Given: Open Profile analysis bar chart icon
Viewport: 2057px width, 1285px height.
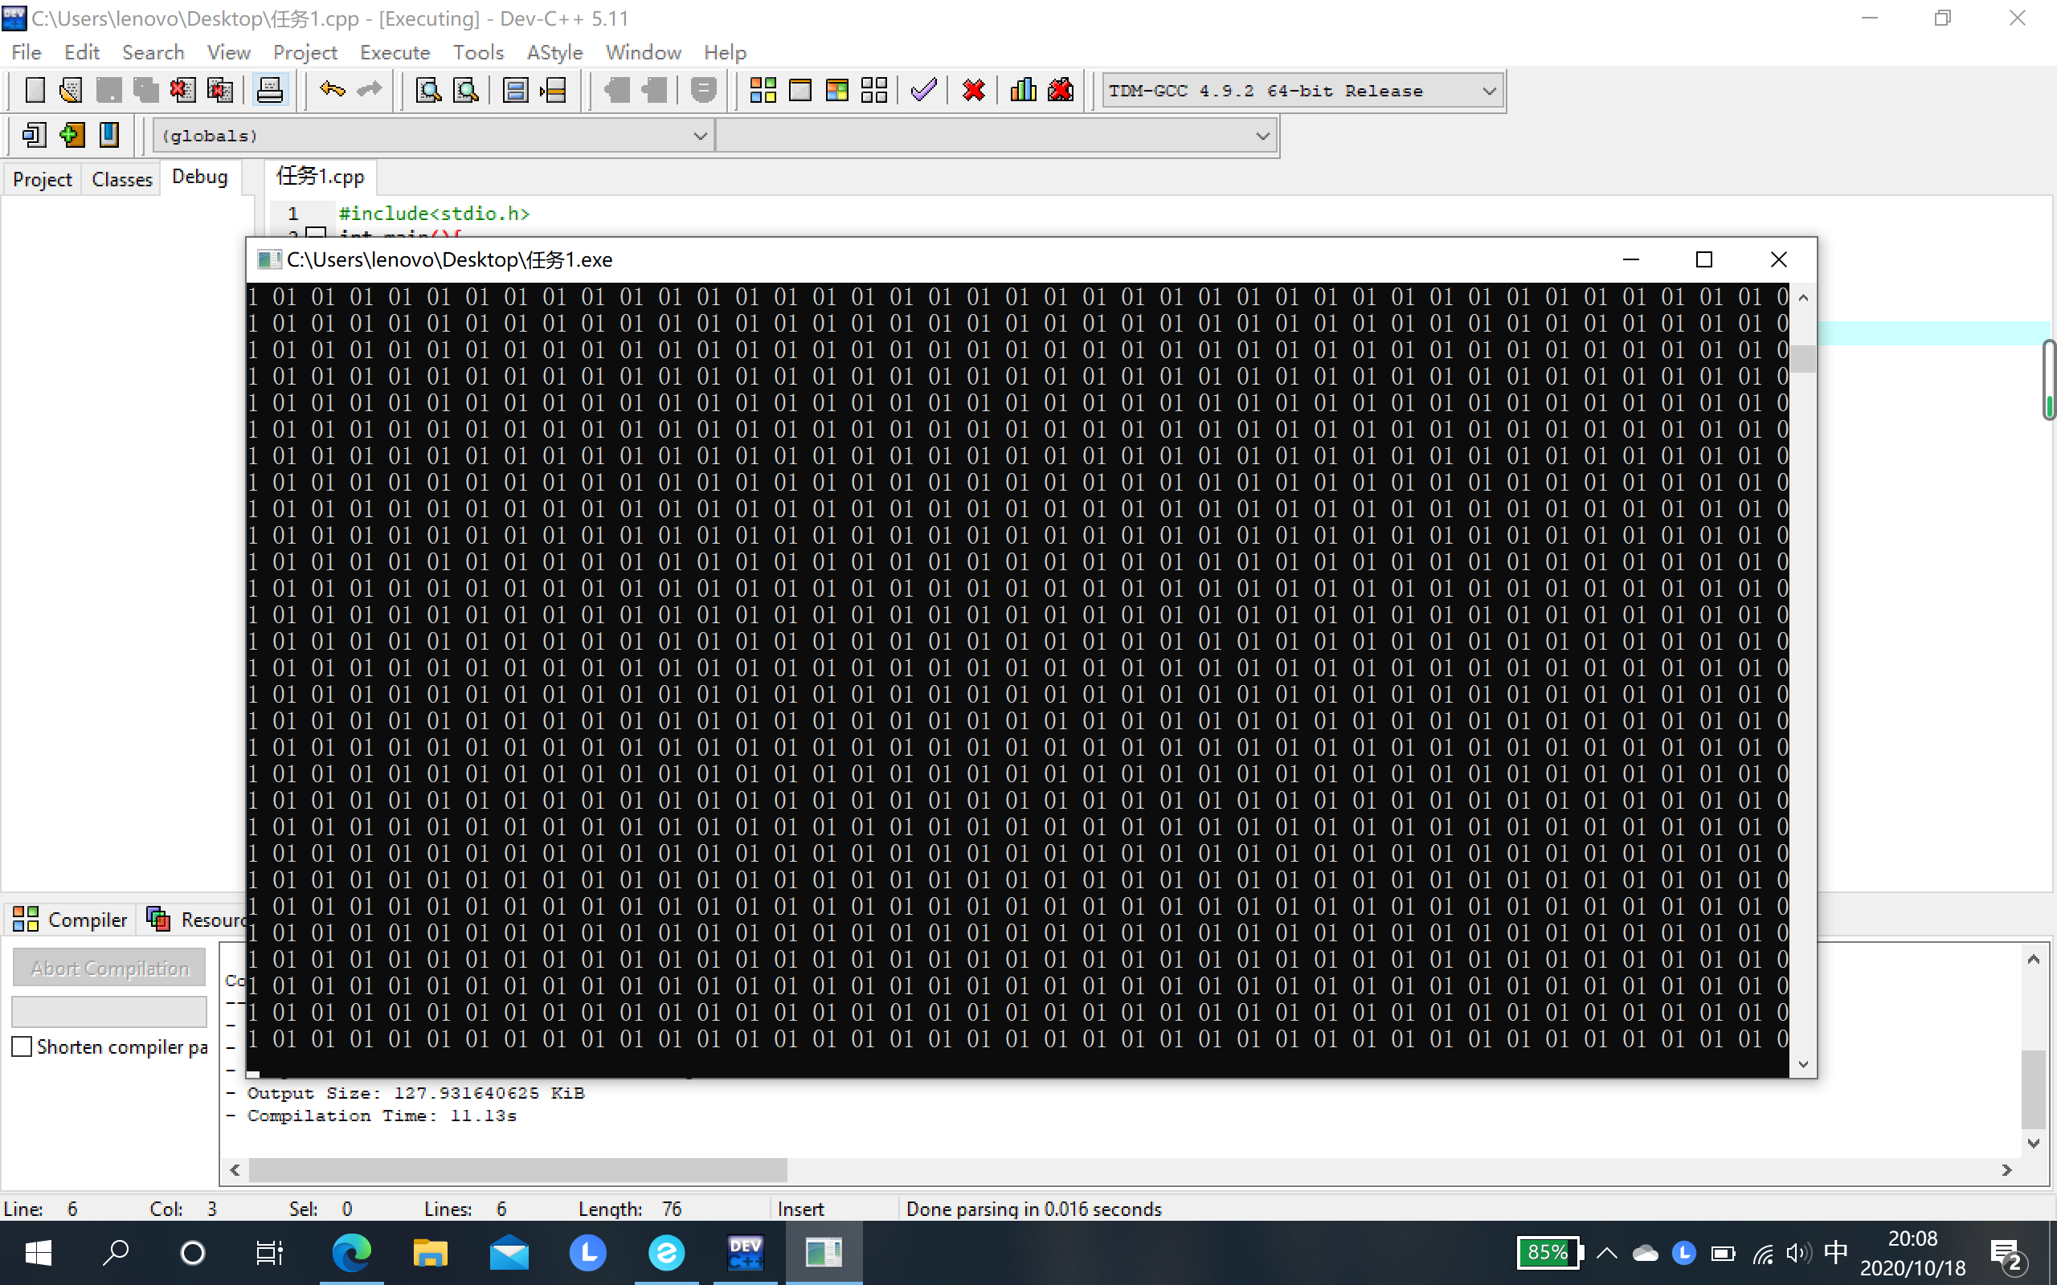Looking at the screenshot, I should (x=1023, y=90).
